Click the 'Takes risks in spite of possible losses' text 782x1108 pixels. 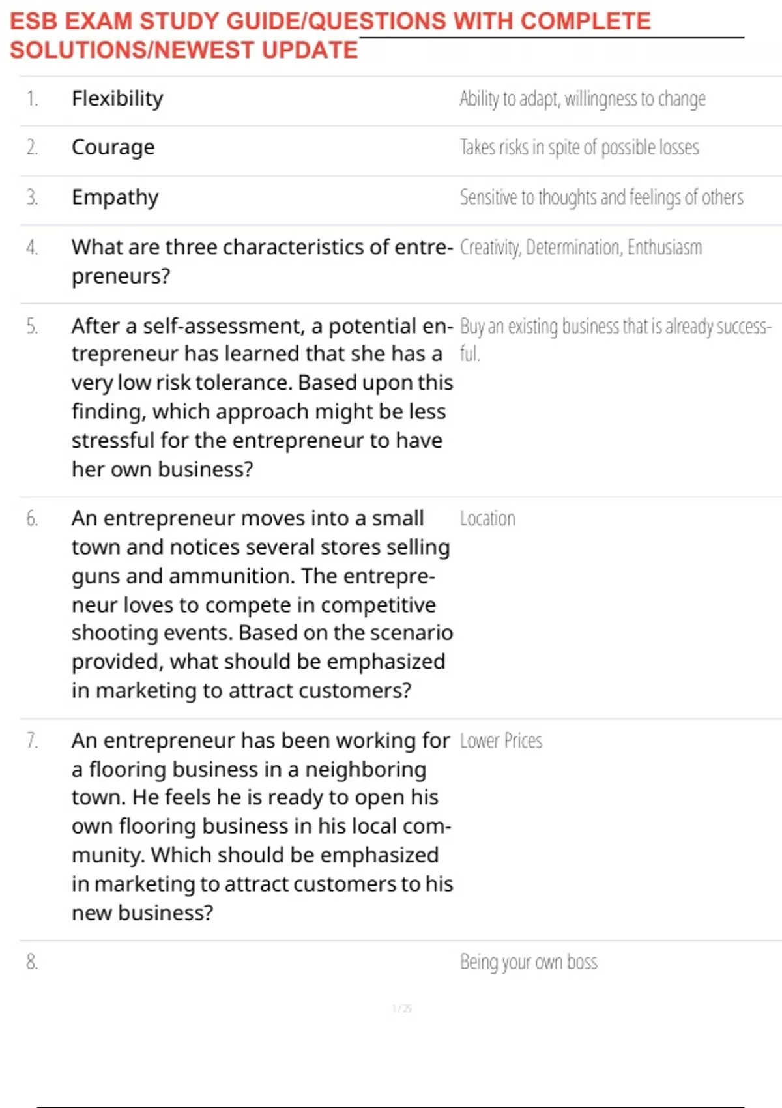click(x=579, y=148)
